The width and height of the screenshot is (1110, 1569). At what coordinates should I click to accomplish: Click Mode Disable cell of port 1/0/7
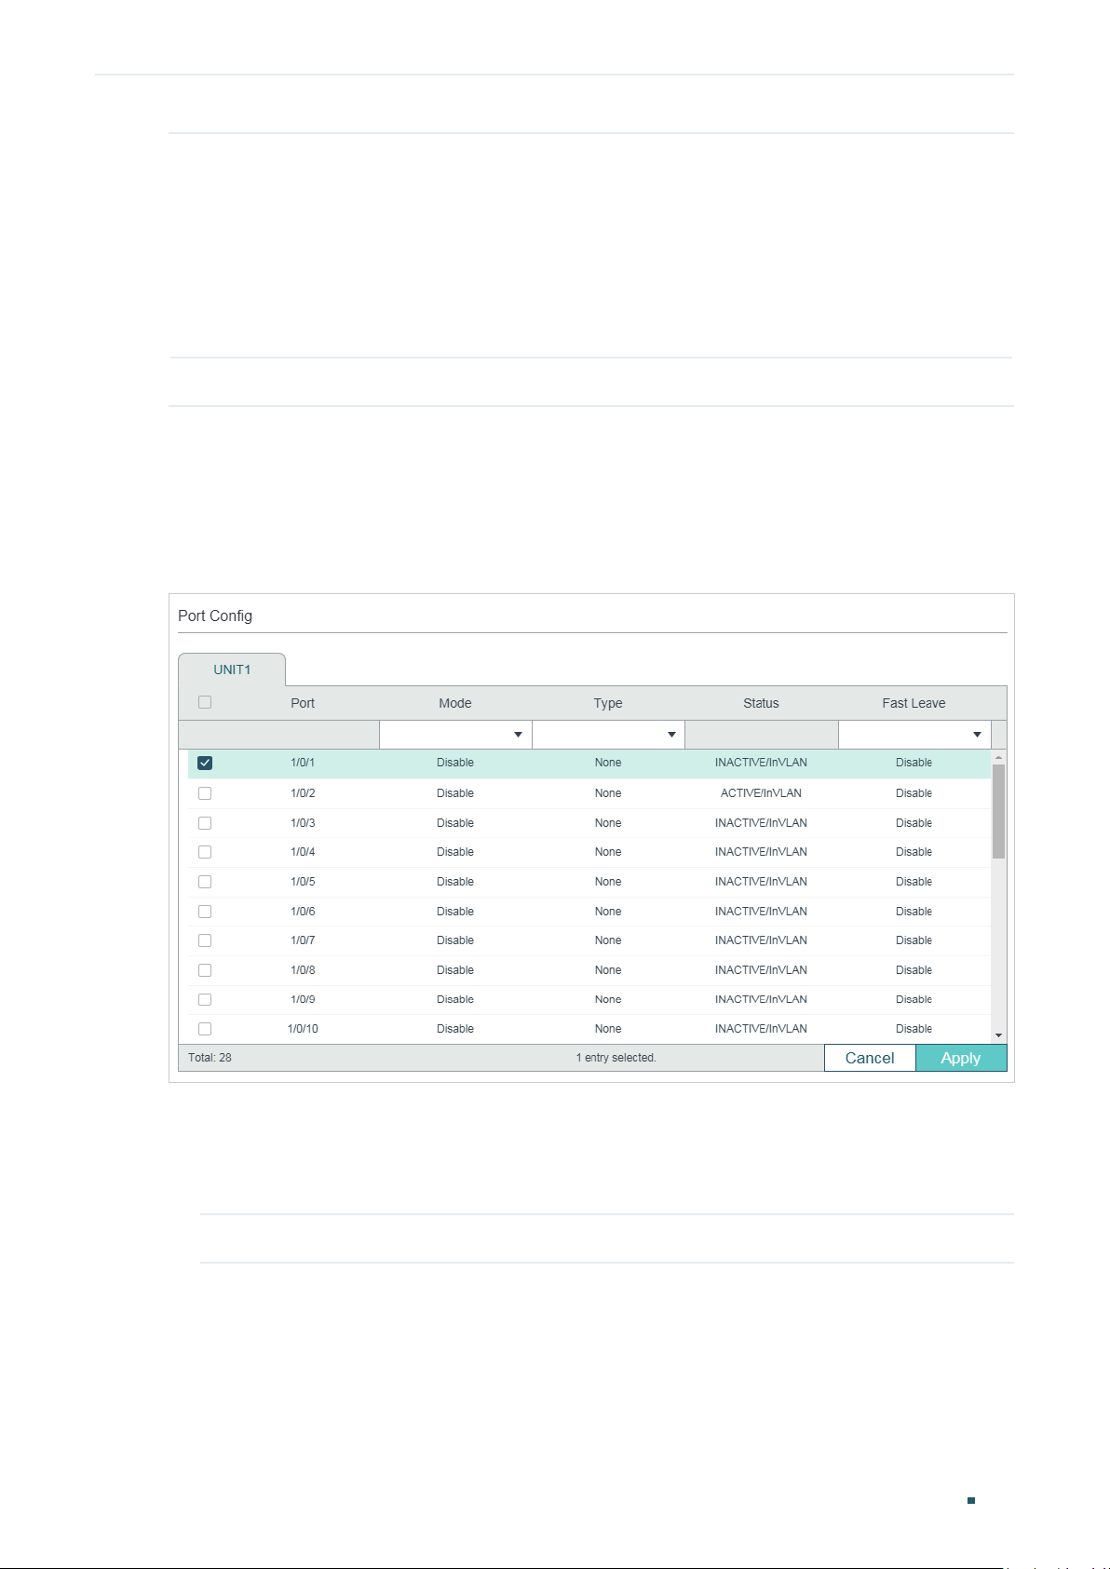455,940
